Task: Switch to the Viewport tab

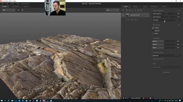Action: [5, 7]
